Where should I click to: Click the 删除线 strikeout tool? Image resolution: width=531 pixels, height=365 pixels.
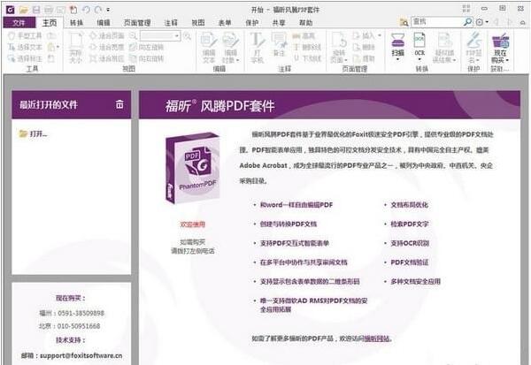click(306, 47)
